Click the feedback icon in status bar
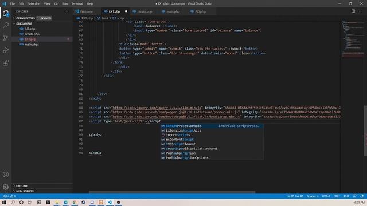Screen dimensions: 367x206 coord(354,196)
